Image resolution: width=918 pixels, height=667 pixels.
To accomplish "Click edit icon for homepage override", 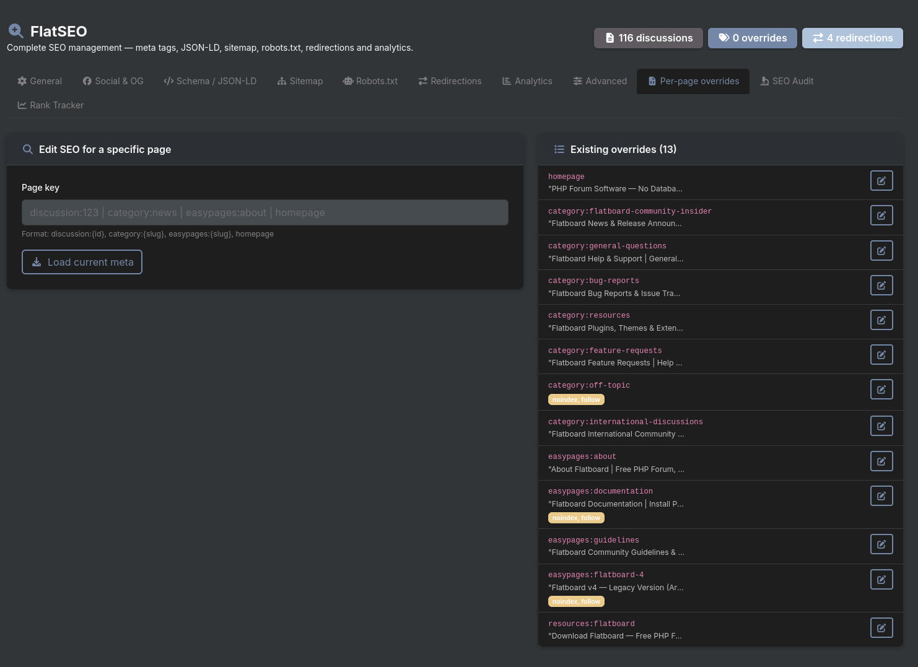I will pyautogui.click(x=881, y=181).
